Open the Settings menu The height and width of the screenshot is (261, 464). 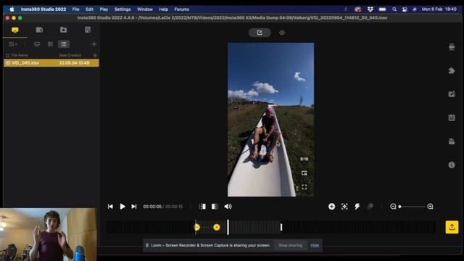123,9
